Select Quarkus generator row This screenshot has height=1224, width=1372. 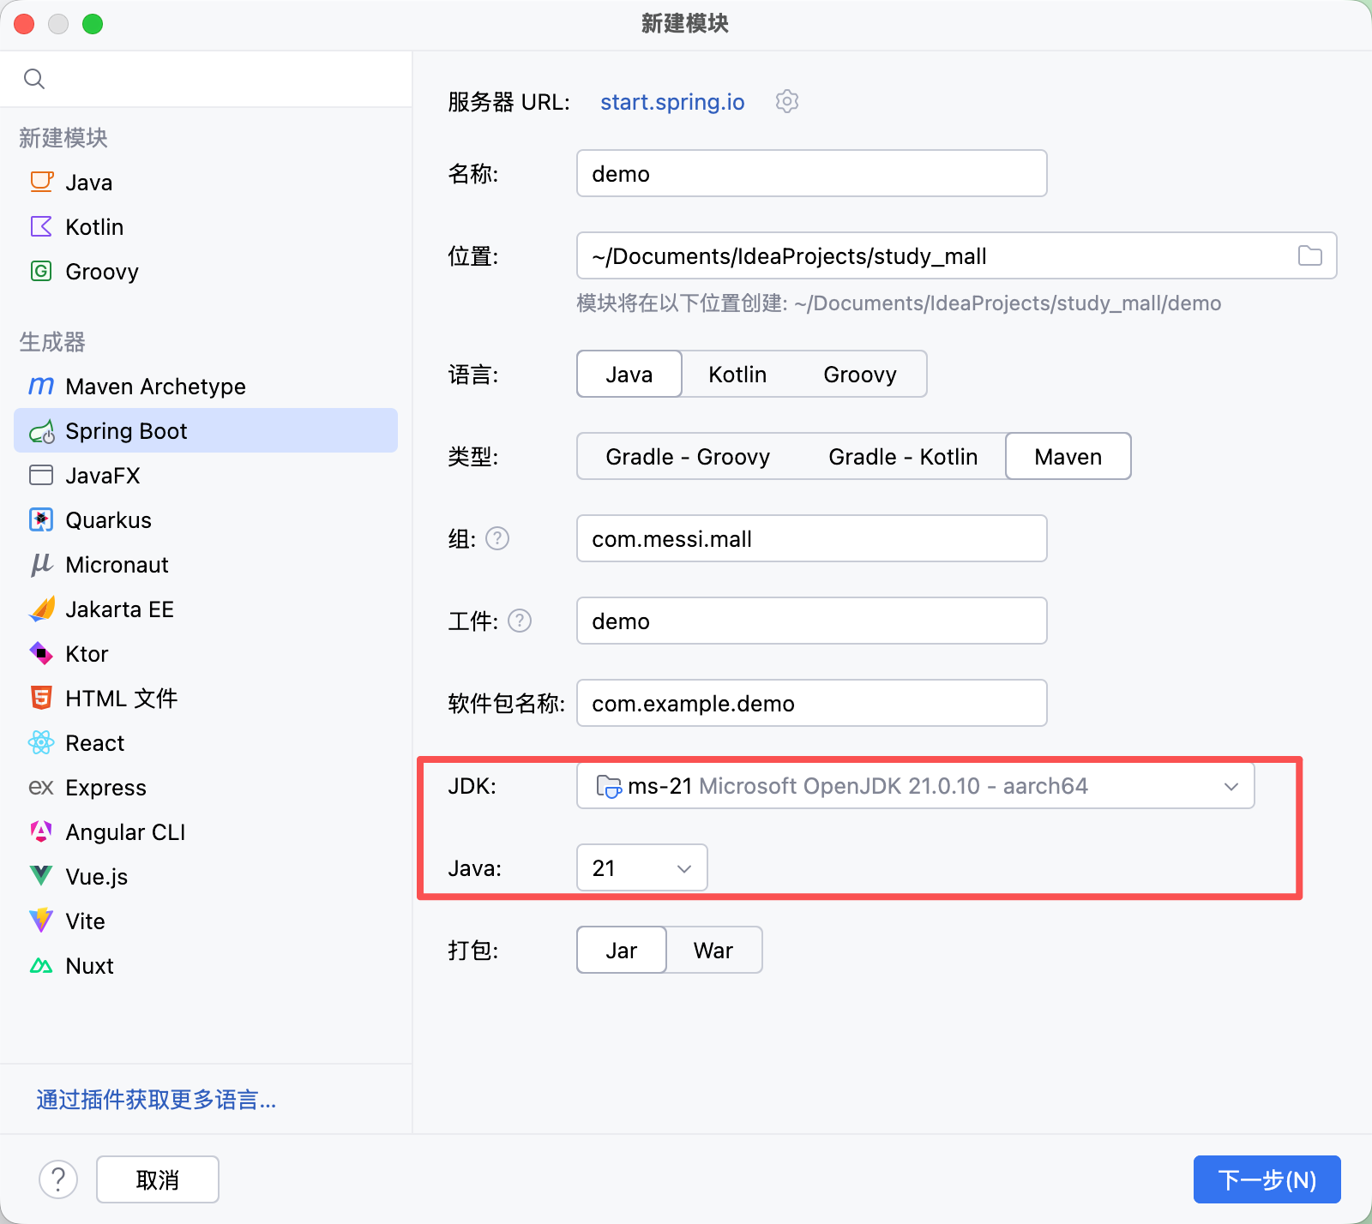[206, 519]
